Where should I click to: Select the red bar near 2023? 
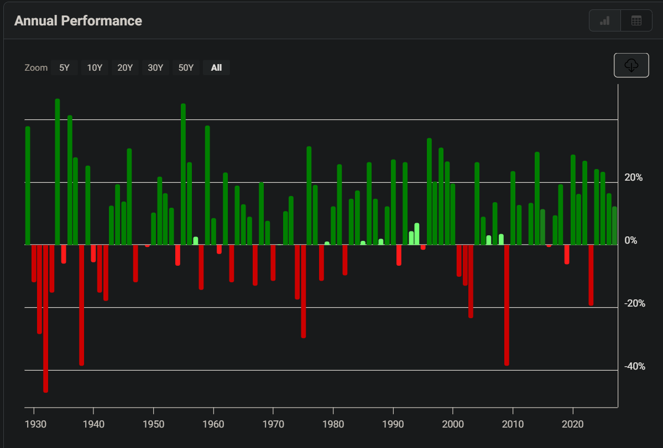(591, 275)
